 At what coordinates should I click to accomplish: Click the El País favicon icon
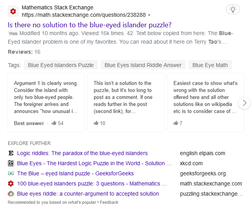(11, 153)
